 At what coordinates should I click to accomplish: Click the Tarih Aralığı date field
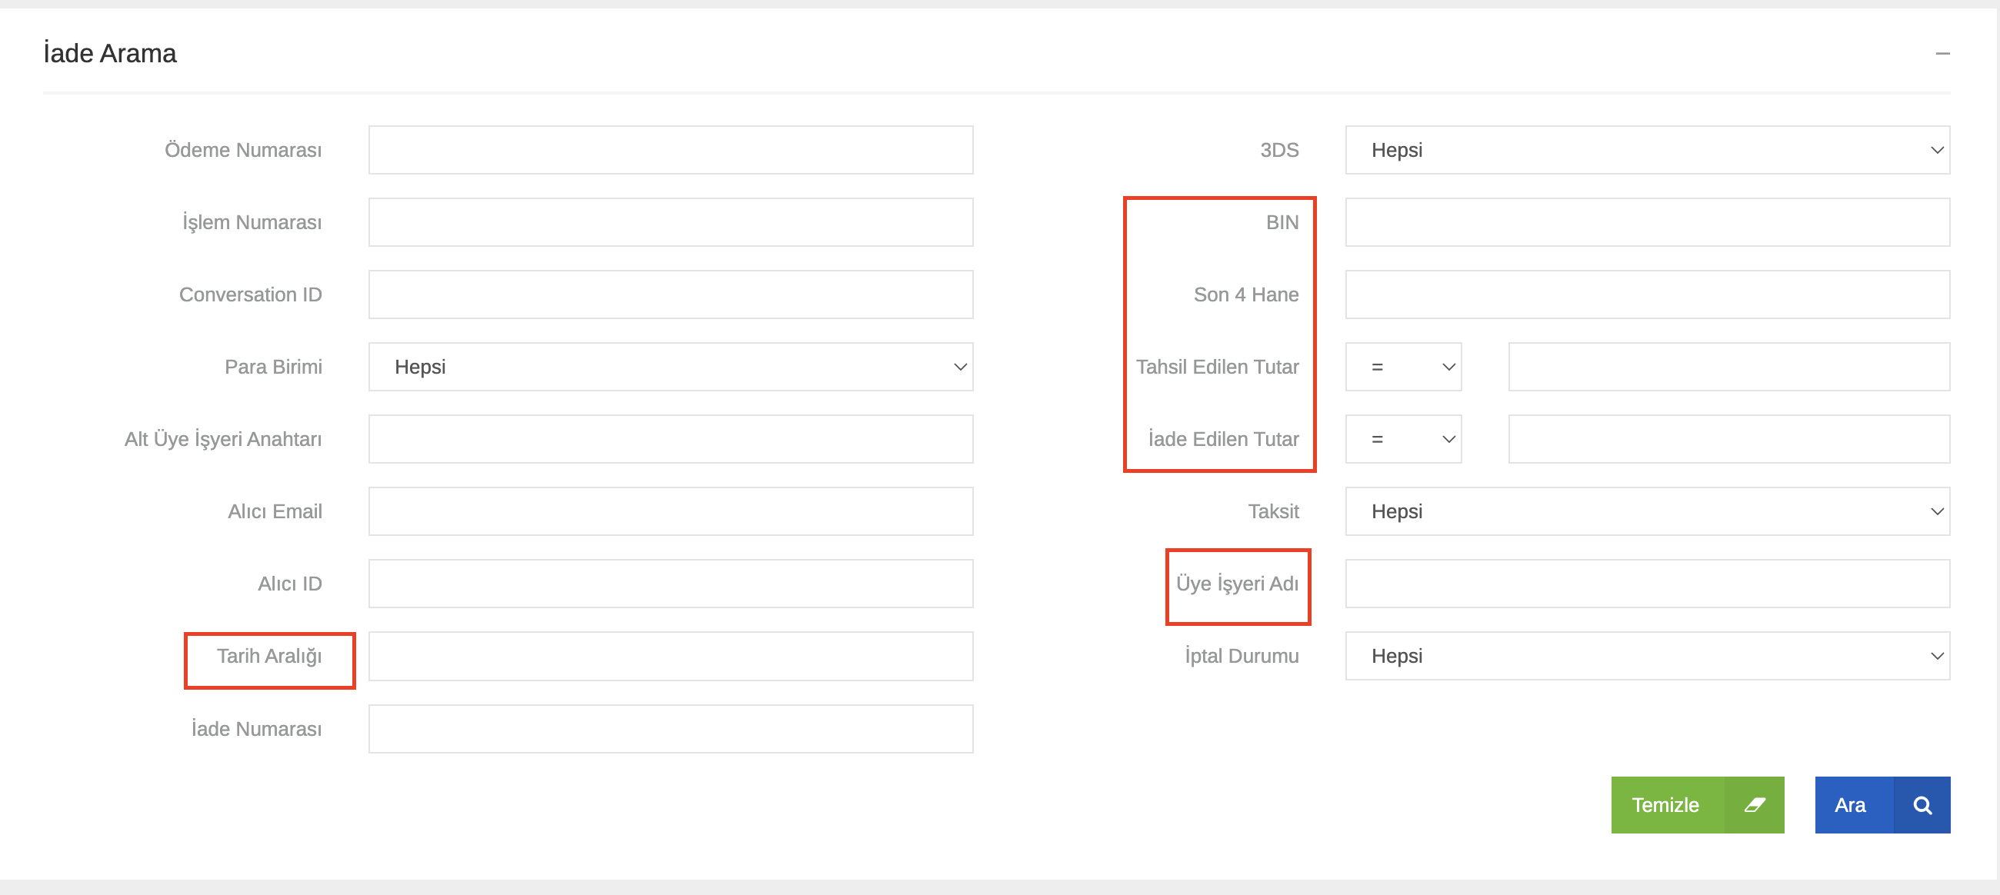click(670, 655)
